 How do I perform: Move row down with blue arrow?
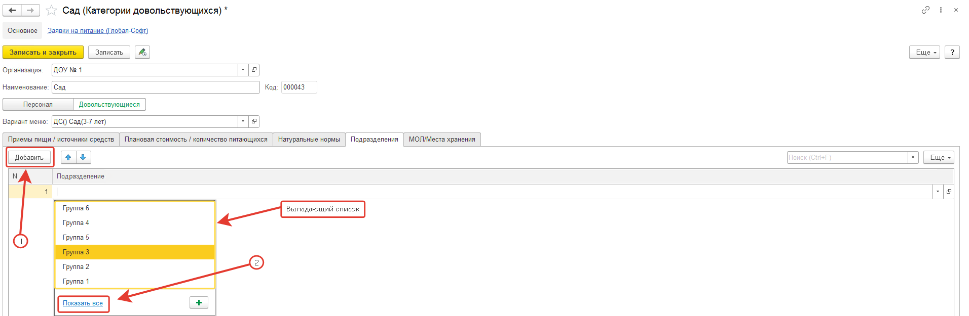pyautogui.click(x=83, y=157)
